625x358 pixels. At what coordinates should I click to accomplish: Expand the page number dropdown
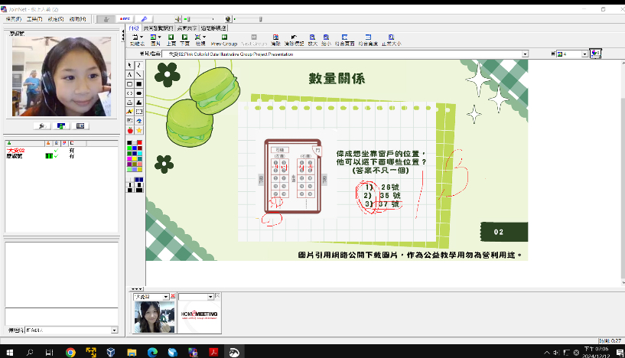tap(585, 54)
